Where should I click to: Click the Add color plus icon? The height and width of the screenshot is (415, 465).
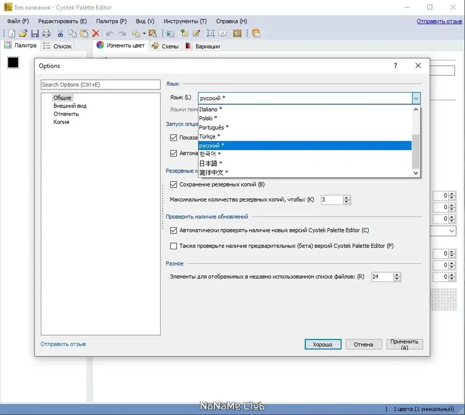click(184, 34)
